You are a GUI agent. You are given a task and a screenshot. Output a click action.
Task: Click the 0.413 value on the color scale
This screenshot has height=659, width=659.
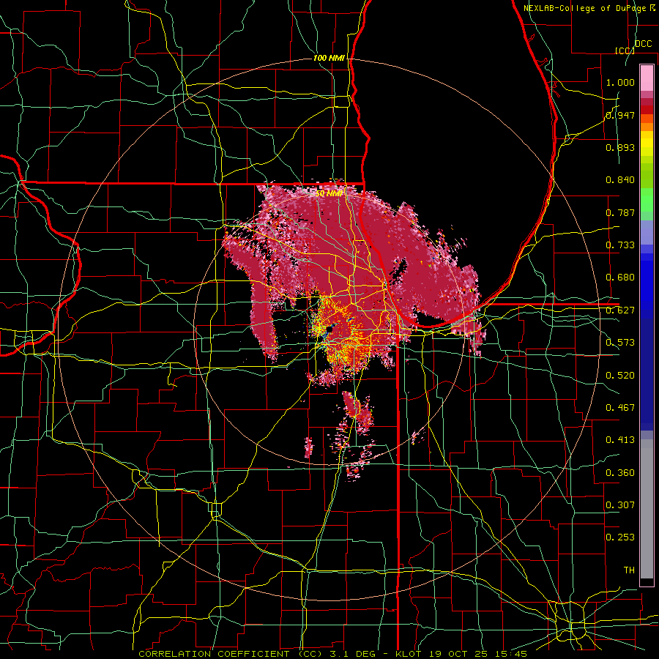(620, 440)
